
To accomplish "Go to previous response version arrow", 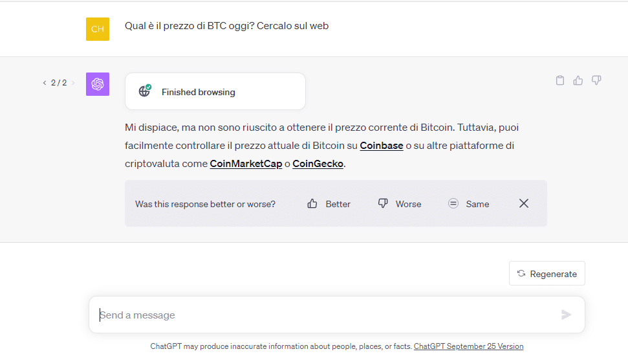I will tap(44, 83).
